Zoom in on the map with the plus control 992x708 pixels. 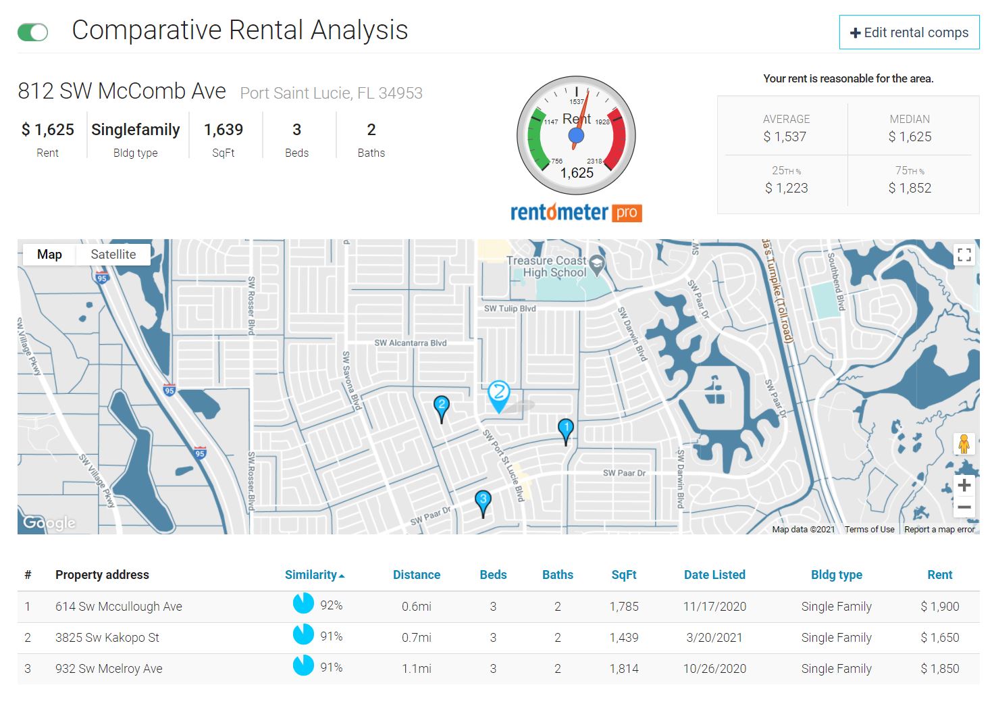(964, 484)
